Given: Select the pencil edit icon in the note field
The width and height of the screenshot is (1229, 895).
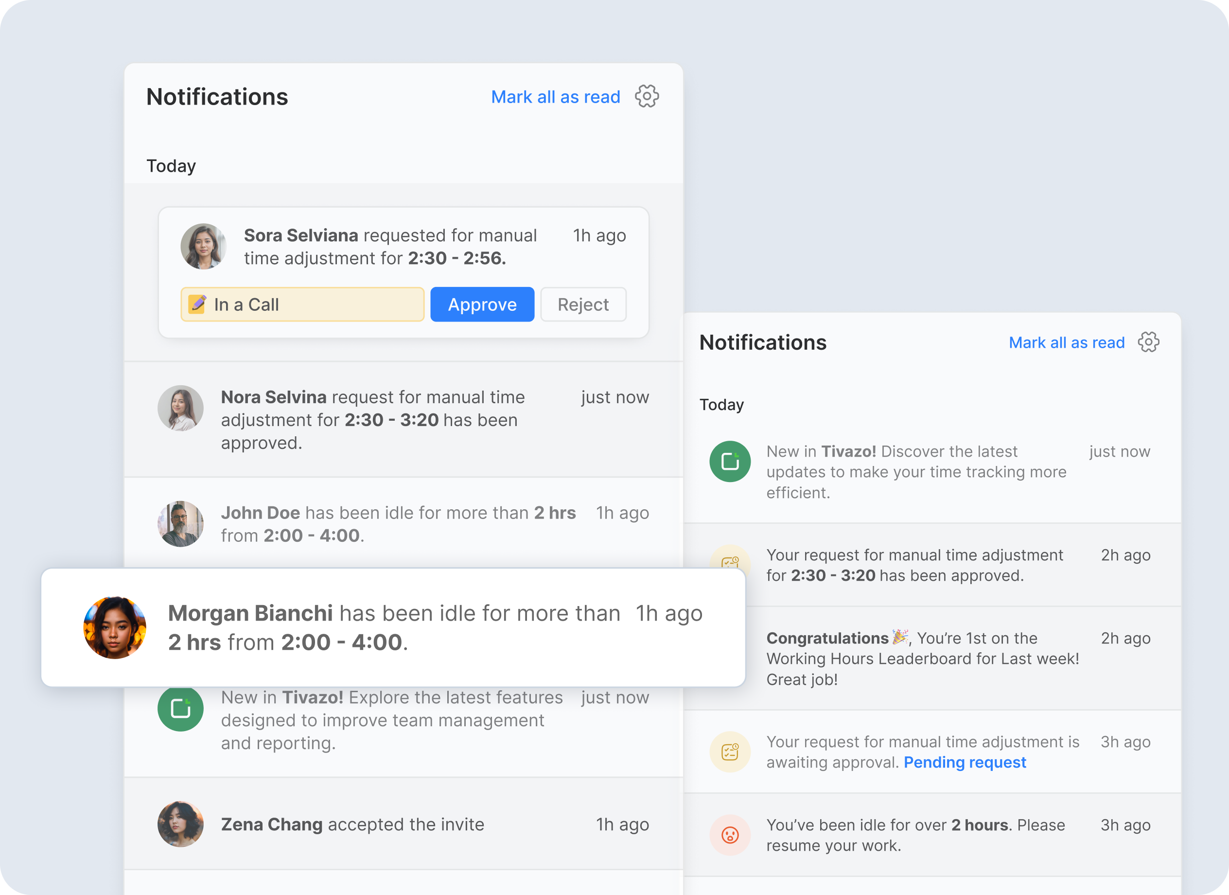Looking at the screenshot, I should coord(198,304).
